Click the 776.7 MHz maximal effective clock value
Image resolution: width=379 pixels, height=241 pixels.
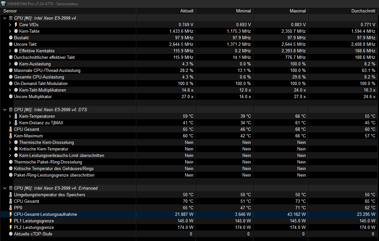(x=295, y=57)
